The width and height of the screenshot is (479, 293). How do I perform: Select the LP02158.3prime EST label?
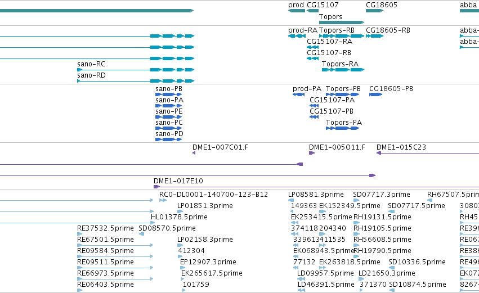(x=205, y=240)
